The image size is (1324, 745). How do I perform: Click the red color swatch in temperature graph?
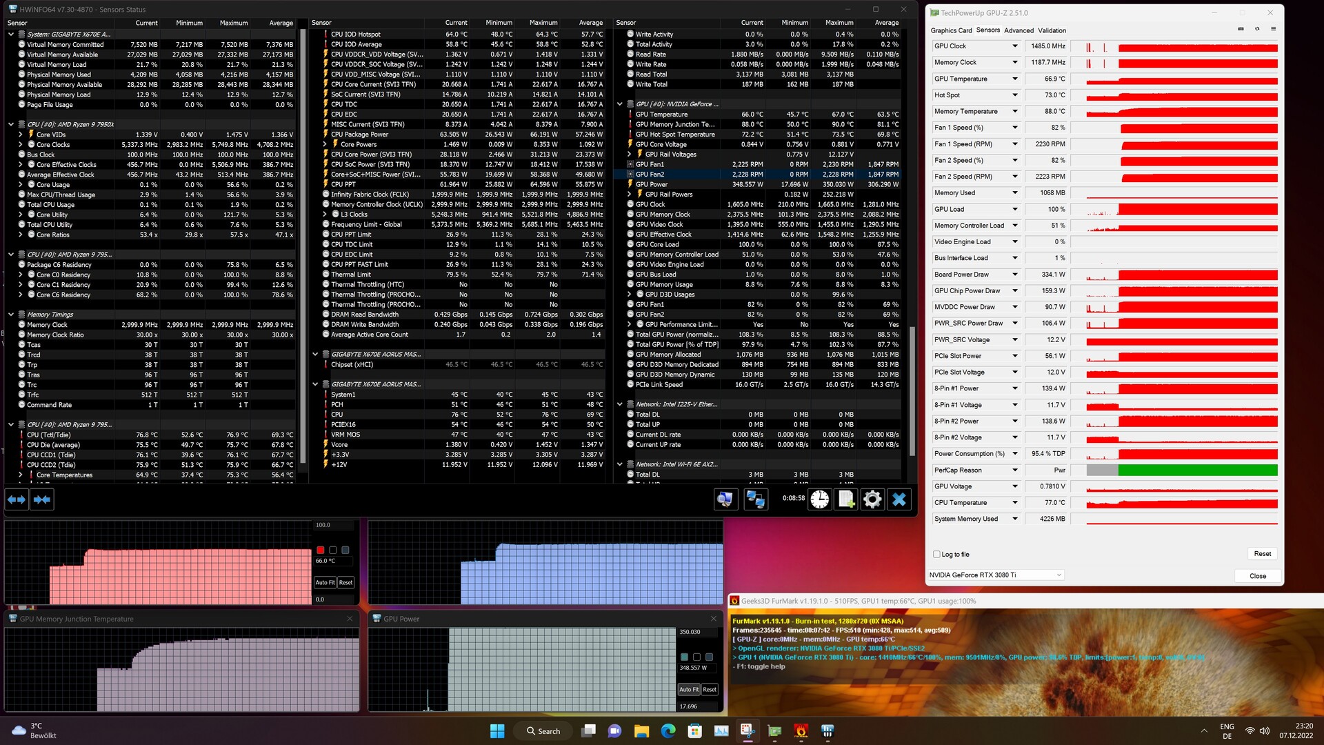pos(321,550)
